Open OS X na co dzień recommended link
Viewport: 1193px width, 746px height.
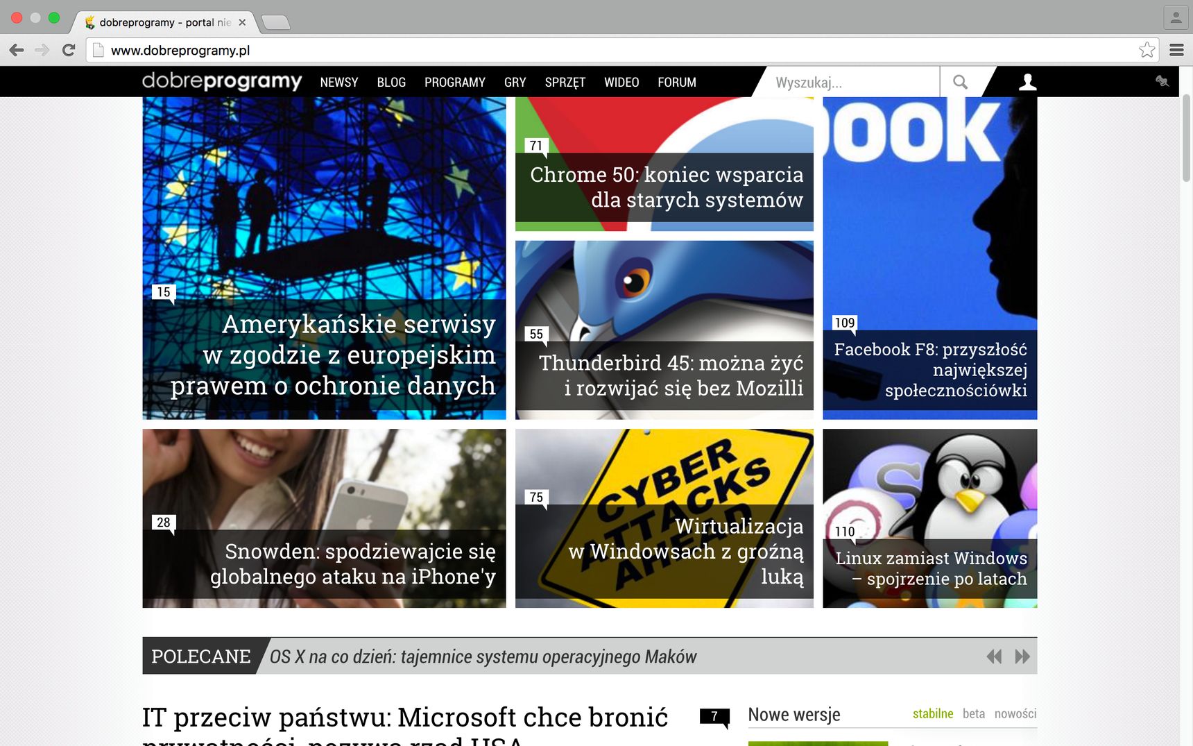pos(483,656)
